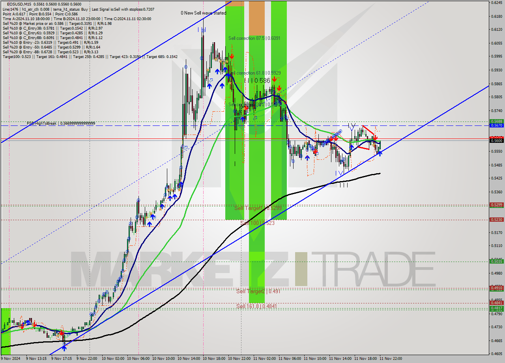Click the green 0.5688 price tag
Viewport: 505px width, 363px height.
[x=496, y=121]
